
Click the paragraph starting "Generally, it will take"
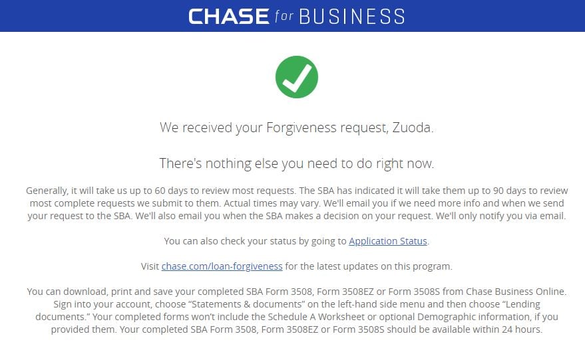tap(297, 203)
